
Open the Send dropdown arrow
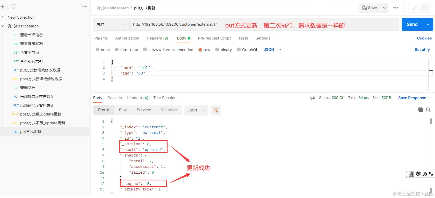pyautogui.click(x=428, y=24)
